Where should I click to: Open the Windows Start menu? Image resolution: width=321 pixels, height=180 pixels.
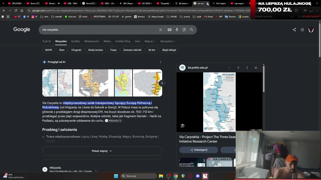coord(116,176)
